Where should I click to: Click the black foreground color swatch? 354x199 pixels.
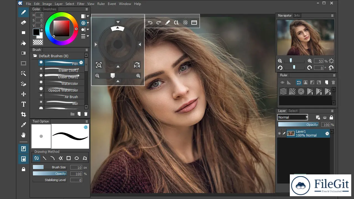(x=36, y=32)
